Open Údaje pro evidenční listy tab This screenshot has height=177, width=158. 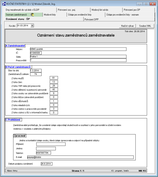(86, 15)
